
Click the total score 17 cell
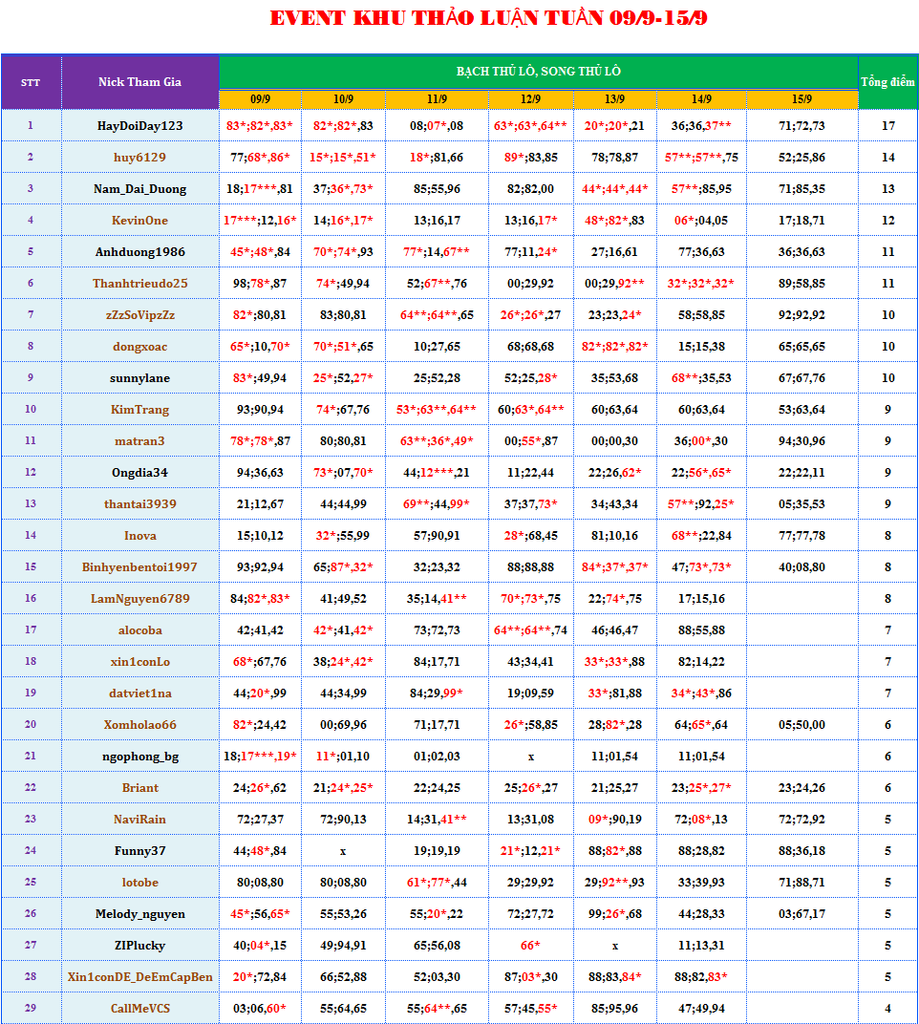pyautogui.click(x=887, y=125)
